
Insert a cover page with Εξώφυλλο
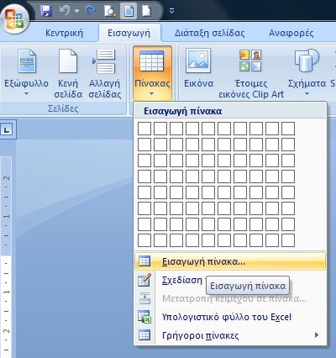pos(26,72)
